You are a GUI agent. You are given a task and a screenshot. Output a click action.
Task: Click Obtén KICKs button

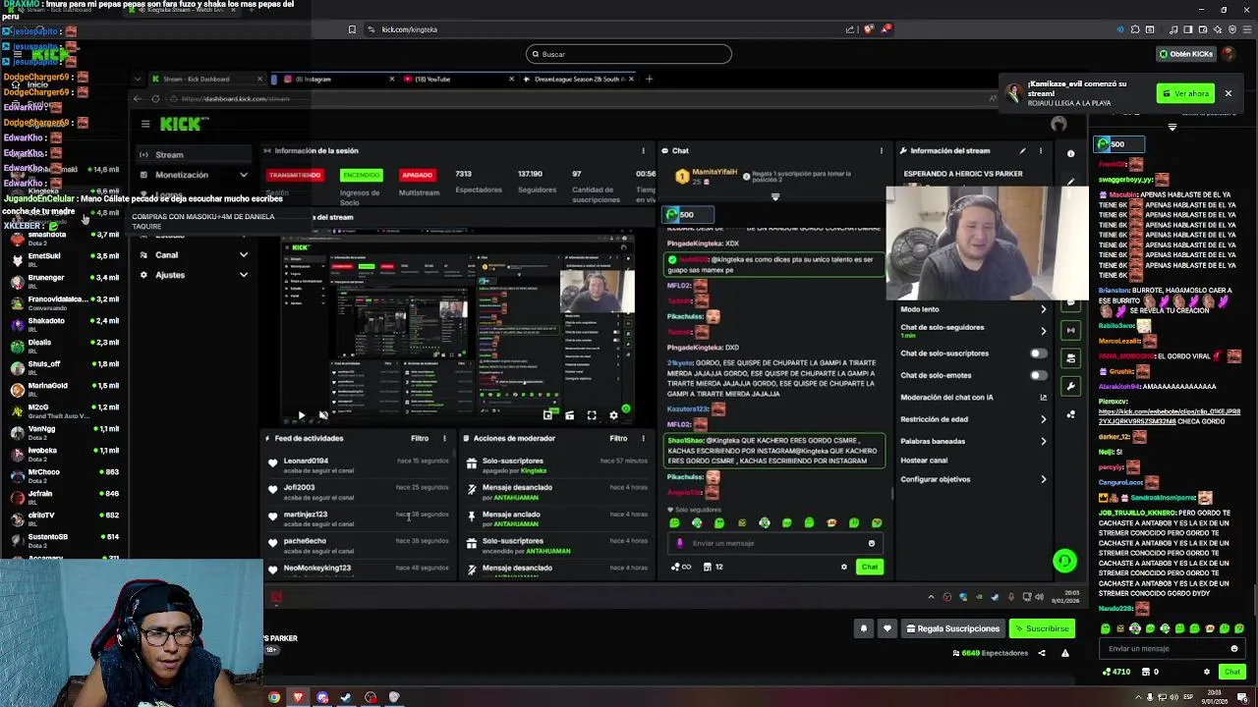coord(1185,54)
